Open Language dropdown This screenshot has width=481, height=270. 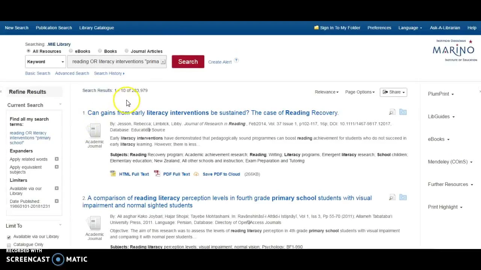pyautogui.click(x=410, y=28)
